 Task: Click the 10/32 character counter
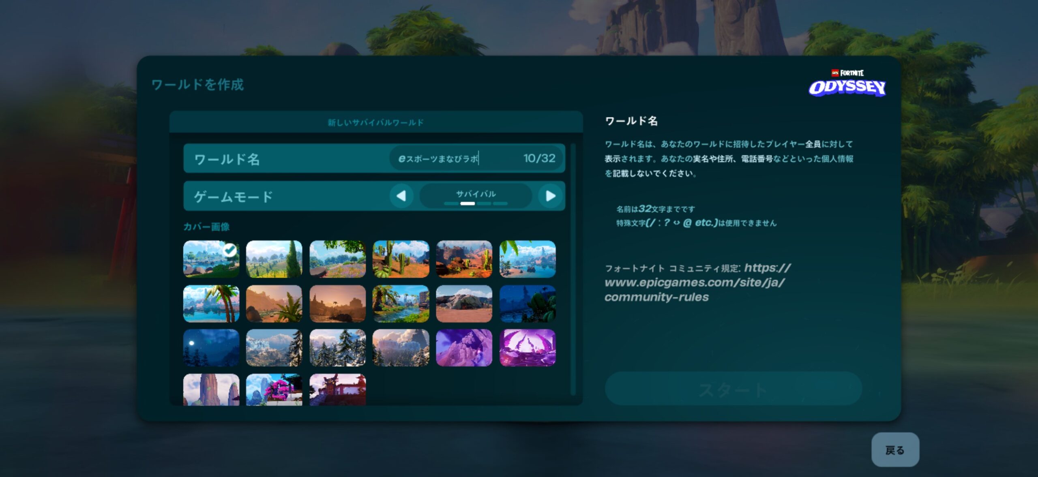click(539, 158)
